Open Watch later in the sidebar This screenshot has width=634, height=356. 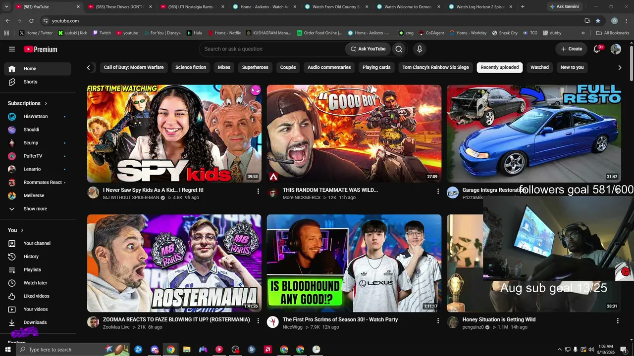point(38,283)
